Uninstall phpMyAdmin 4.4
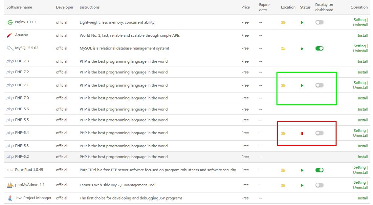Image resolution: width=373 pixels, height=205 pixels. tap(361, 188)
